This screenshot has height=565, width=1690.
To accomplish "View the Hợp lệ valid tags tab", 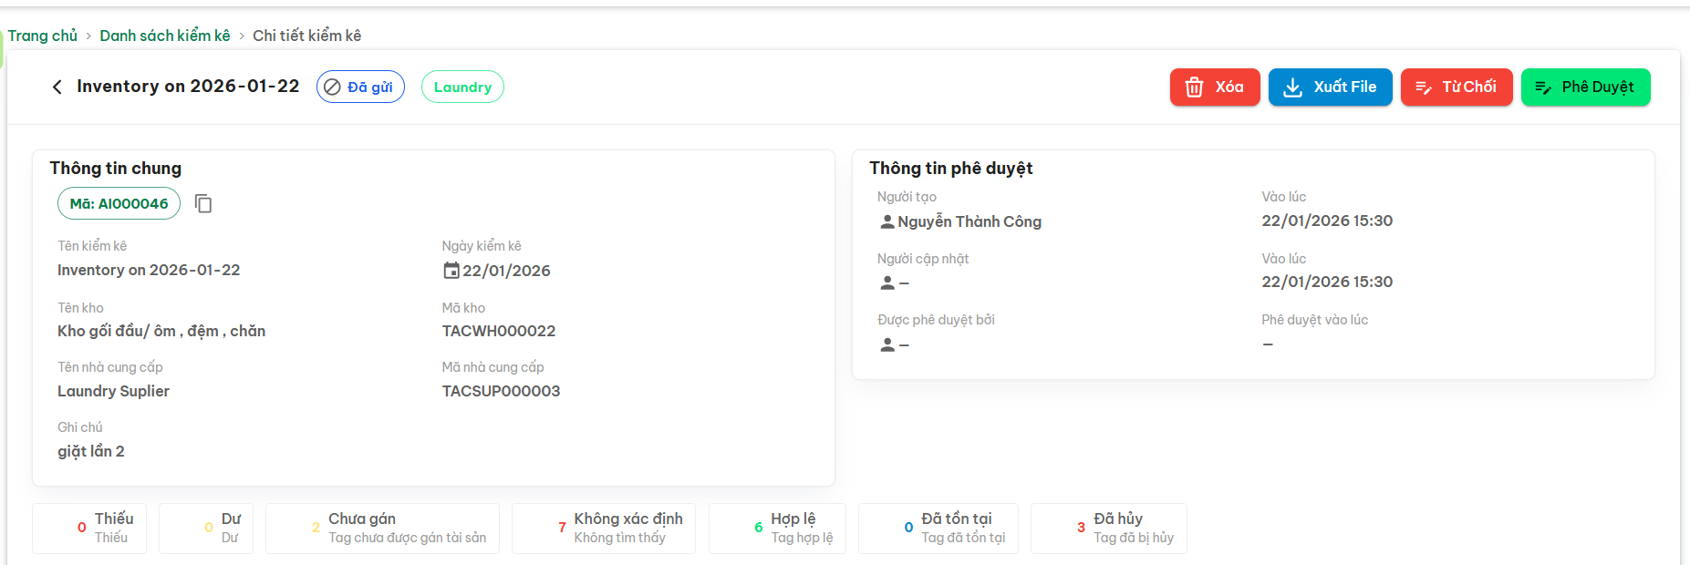I will pos(776,528).
